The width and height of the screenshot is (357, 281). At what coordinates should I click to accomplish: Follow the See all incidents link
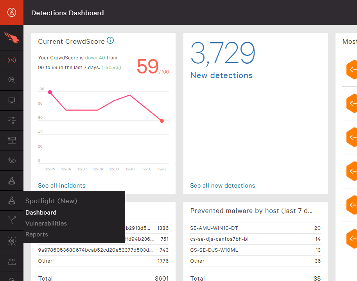pyautogui.click(x=62, y=185)
